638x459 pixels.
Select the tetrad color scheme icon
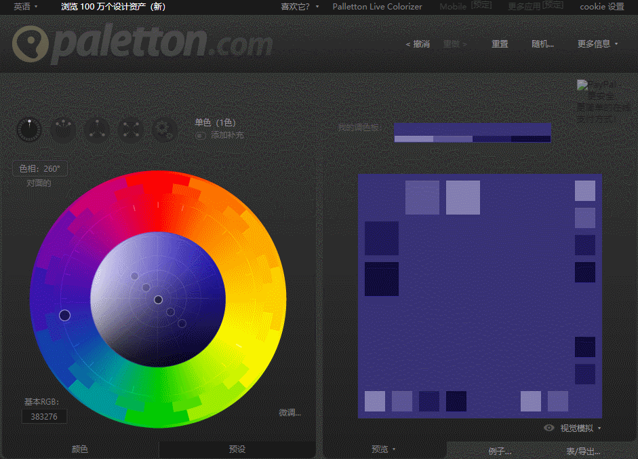click(130, 130)
